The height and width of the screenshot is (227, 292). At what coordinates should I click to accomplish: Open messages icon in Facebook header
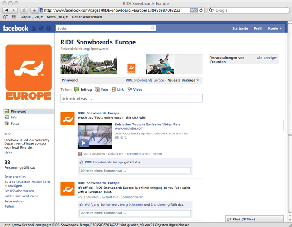(41, 28)
